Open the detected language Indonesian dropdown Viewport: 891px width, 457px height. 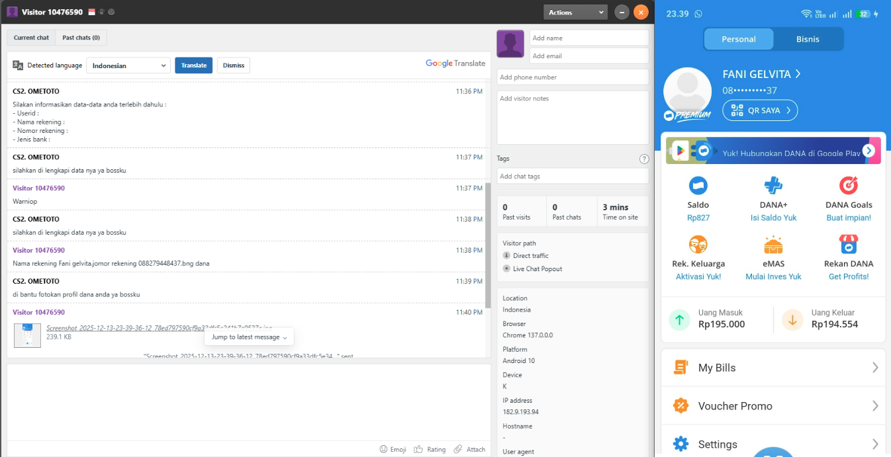pyautogui.click(x=128, y=65)
